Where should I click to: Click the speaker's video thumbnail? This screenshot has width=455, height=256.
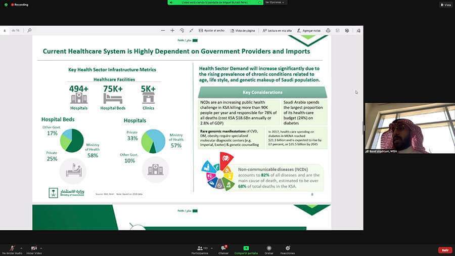click(409, 128)
